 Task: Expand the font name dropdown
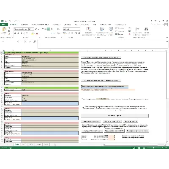click(x=27, y=29)
